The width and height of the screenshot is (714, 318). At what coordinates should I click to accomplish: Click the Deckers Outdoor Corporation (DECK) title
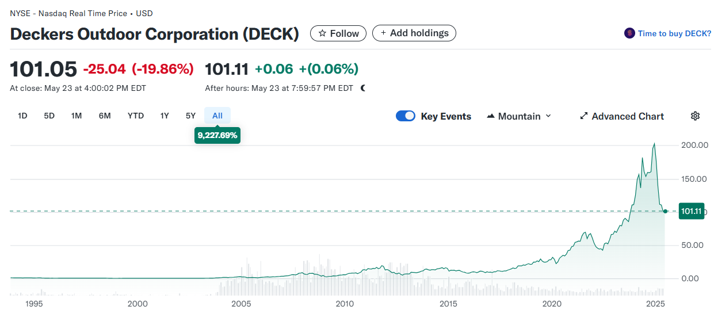pos(155,34)
